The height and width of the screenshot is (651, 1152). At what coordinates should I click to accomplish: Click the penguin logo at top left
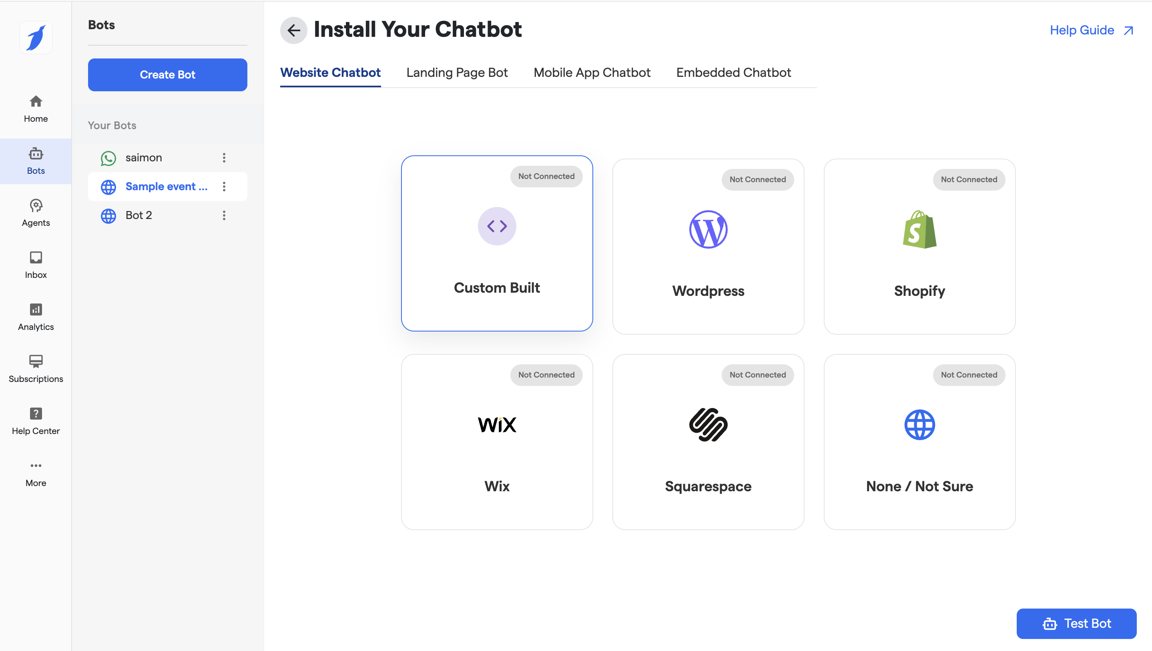[36, 38]
